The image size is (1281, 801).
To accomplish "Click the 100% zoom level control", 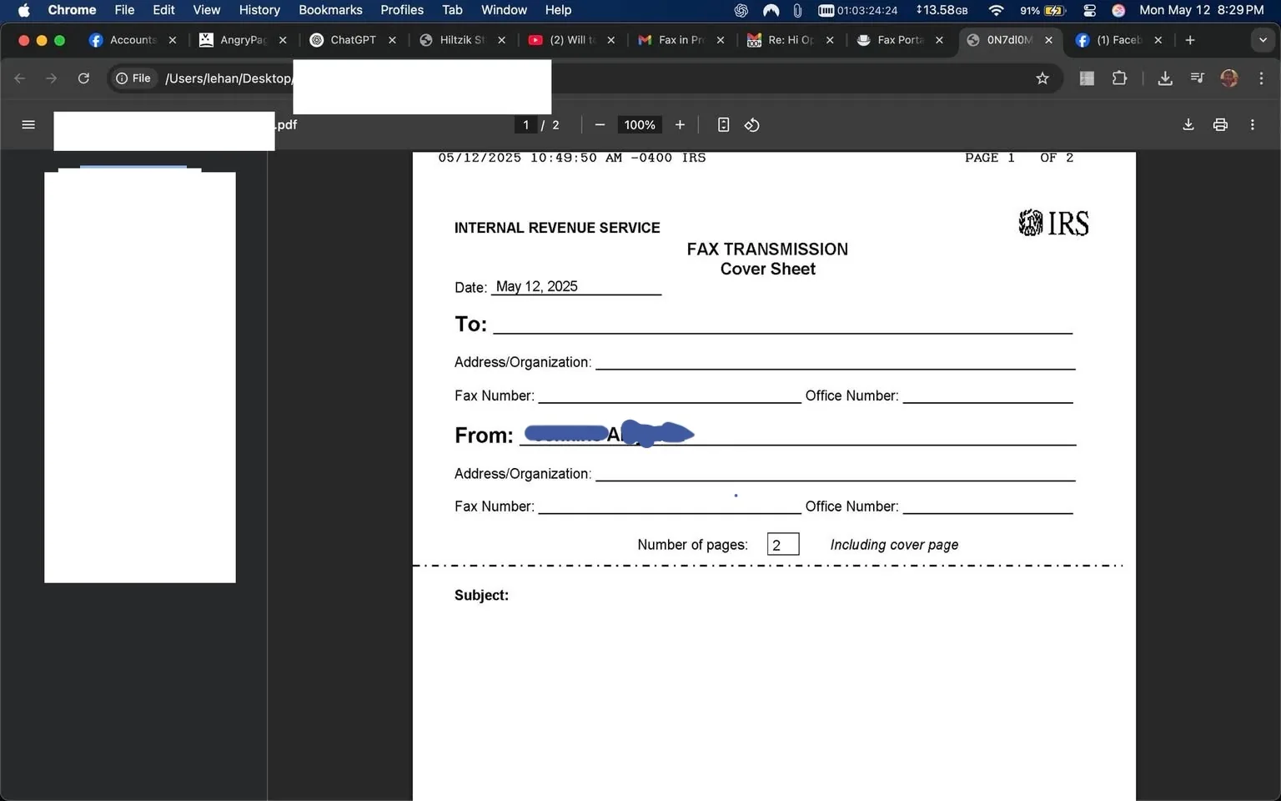I will tap(639, 124).
